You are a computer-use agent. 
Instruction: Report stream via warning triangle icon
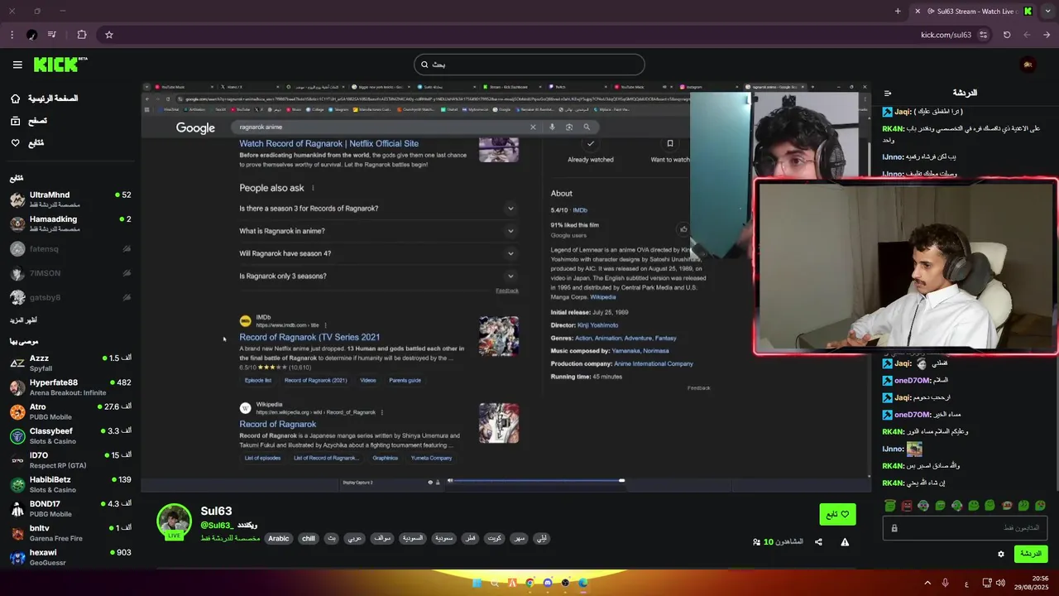(x=845, y=542)
